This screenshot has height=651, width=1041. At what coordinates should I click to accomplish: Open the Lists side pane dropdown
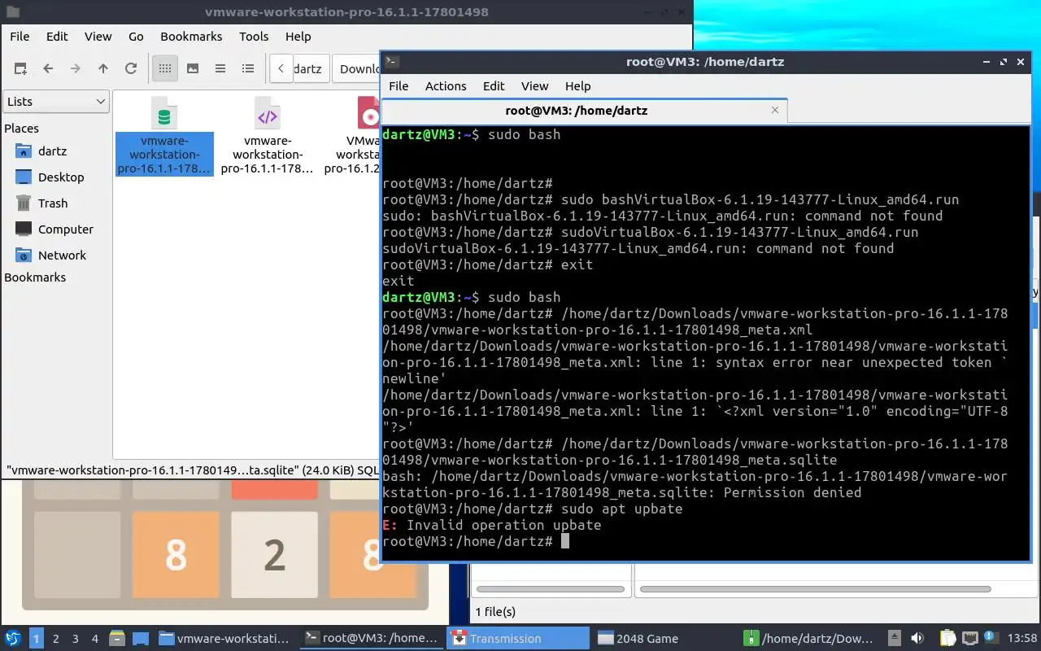[56, 102]
